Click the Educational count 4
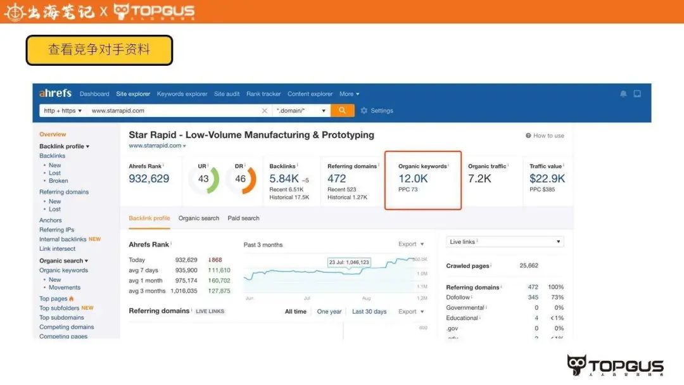 pos(536,318)
